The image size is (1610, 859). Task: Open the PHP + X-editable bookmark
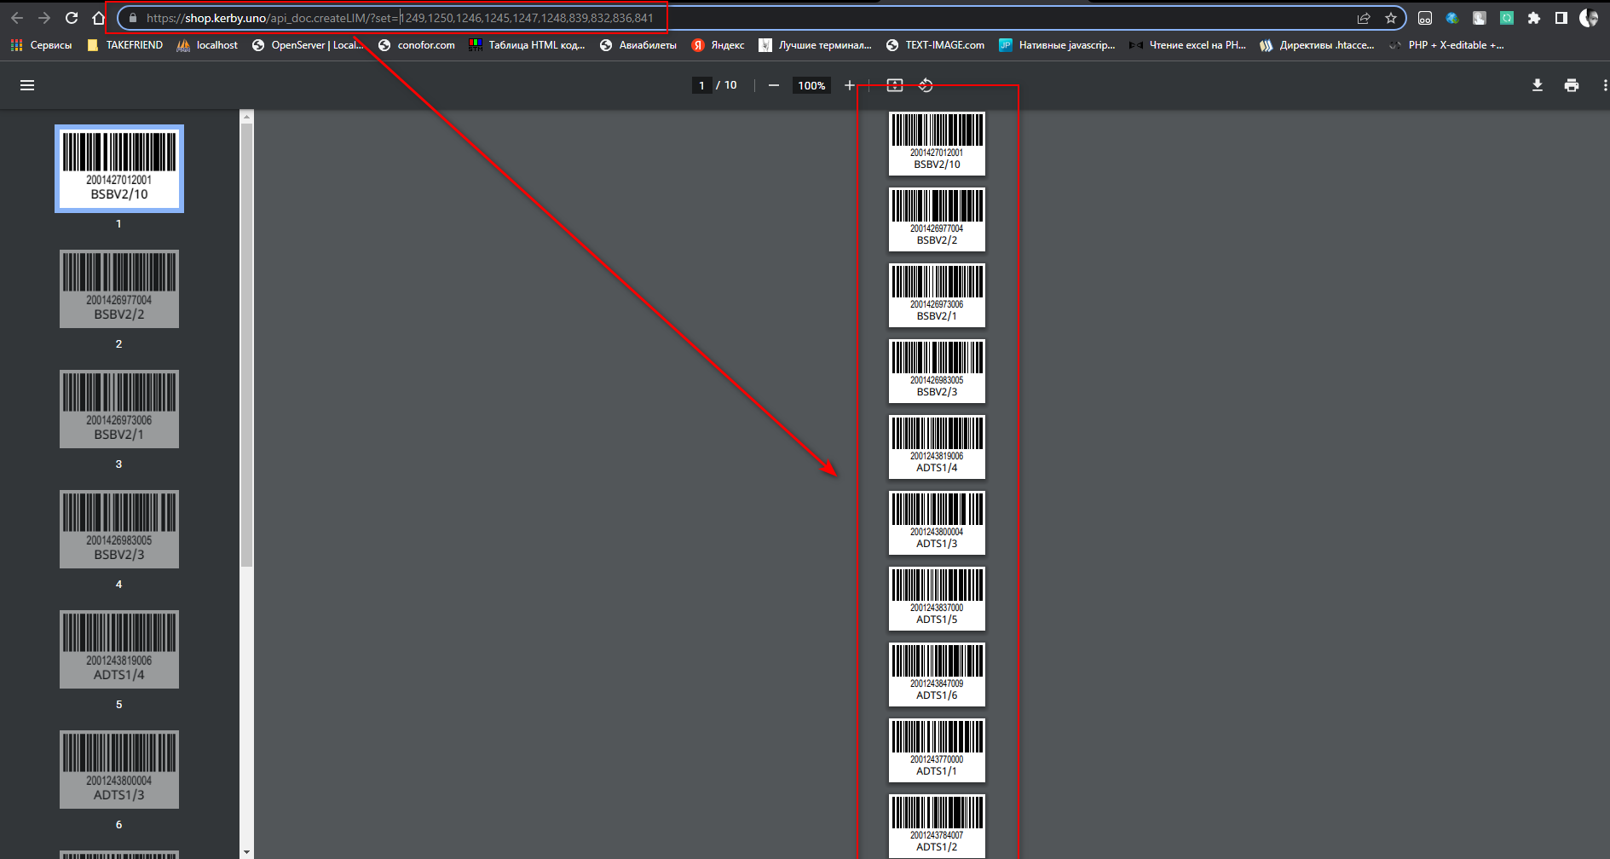tap(1446, 45)
